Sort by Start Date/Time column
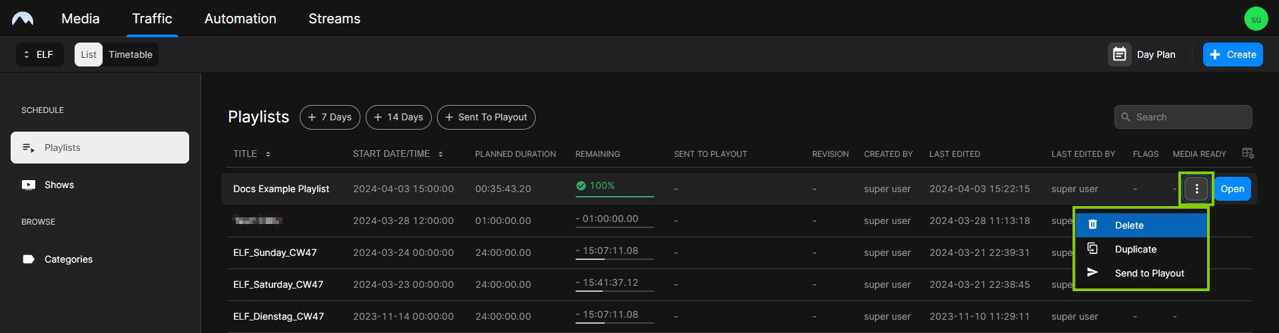1279x333 pixels. (440, 154)
